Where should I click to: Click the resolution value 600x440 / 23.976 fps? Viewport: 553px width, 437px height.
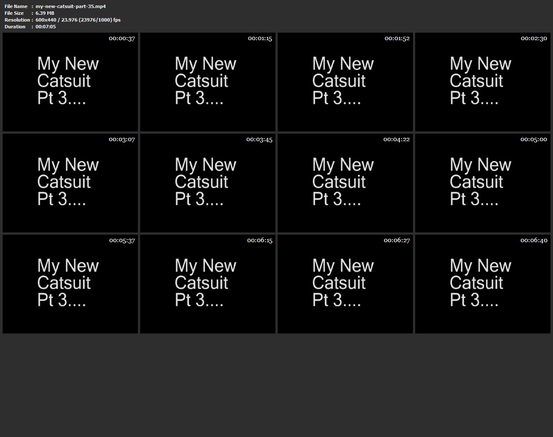click(x=78, y=20)
